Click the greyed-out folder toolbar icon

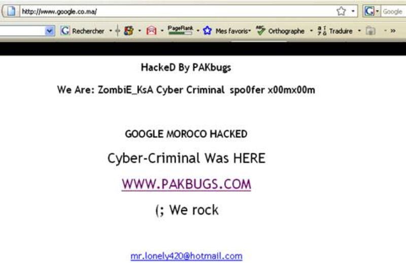click(370, 31)
